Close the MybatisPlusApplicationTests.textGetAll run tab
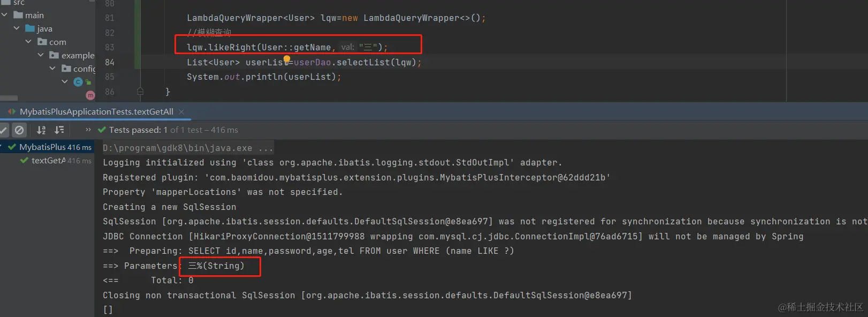Image resolution: width=868 pixels, height=317 pixels. click(x=181, y=111)
